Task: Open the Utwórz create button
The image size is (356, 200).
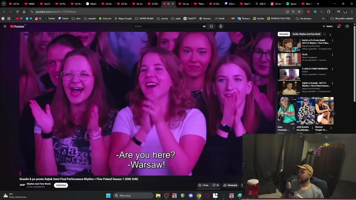Action: (328, 26)
